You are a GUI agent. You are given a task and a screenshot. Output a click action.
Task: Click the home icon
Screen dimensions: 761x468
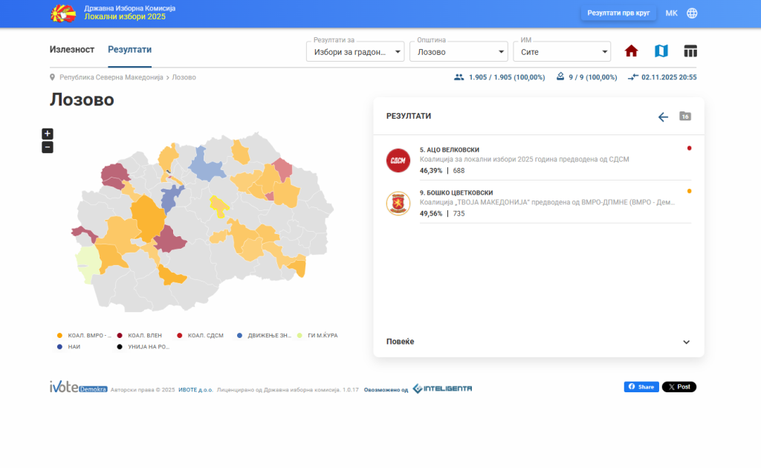pos(631,51)
